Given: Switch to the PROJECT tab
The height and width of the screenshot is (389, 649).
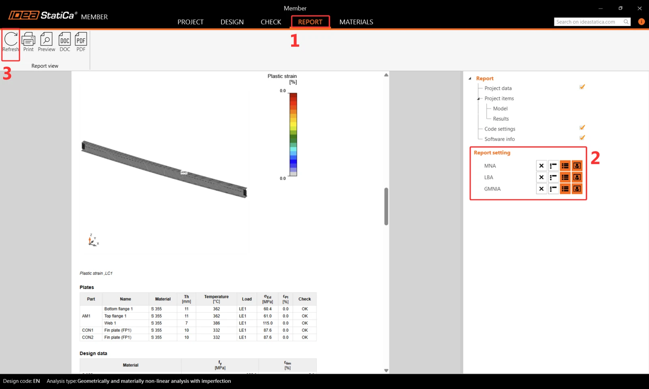Looking at the screenshot, I should (x=190, y=22).
